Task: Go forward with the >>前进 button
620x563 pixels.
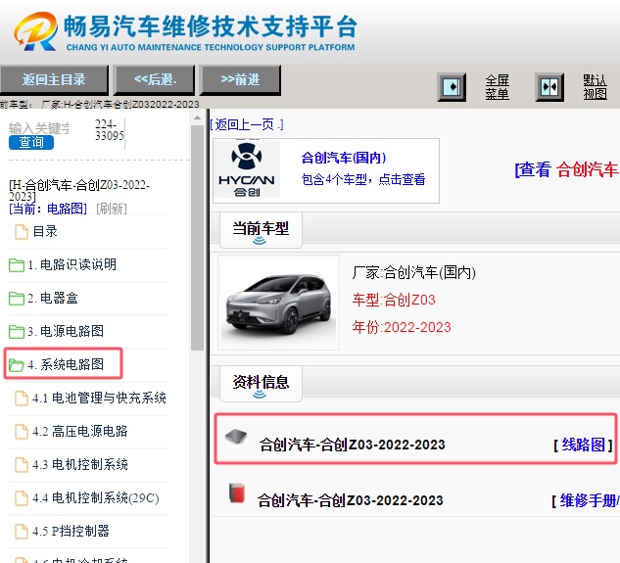Action: pyautogui.click(x=240, y=80)
